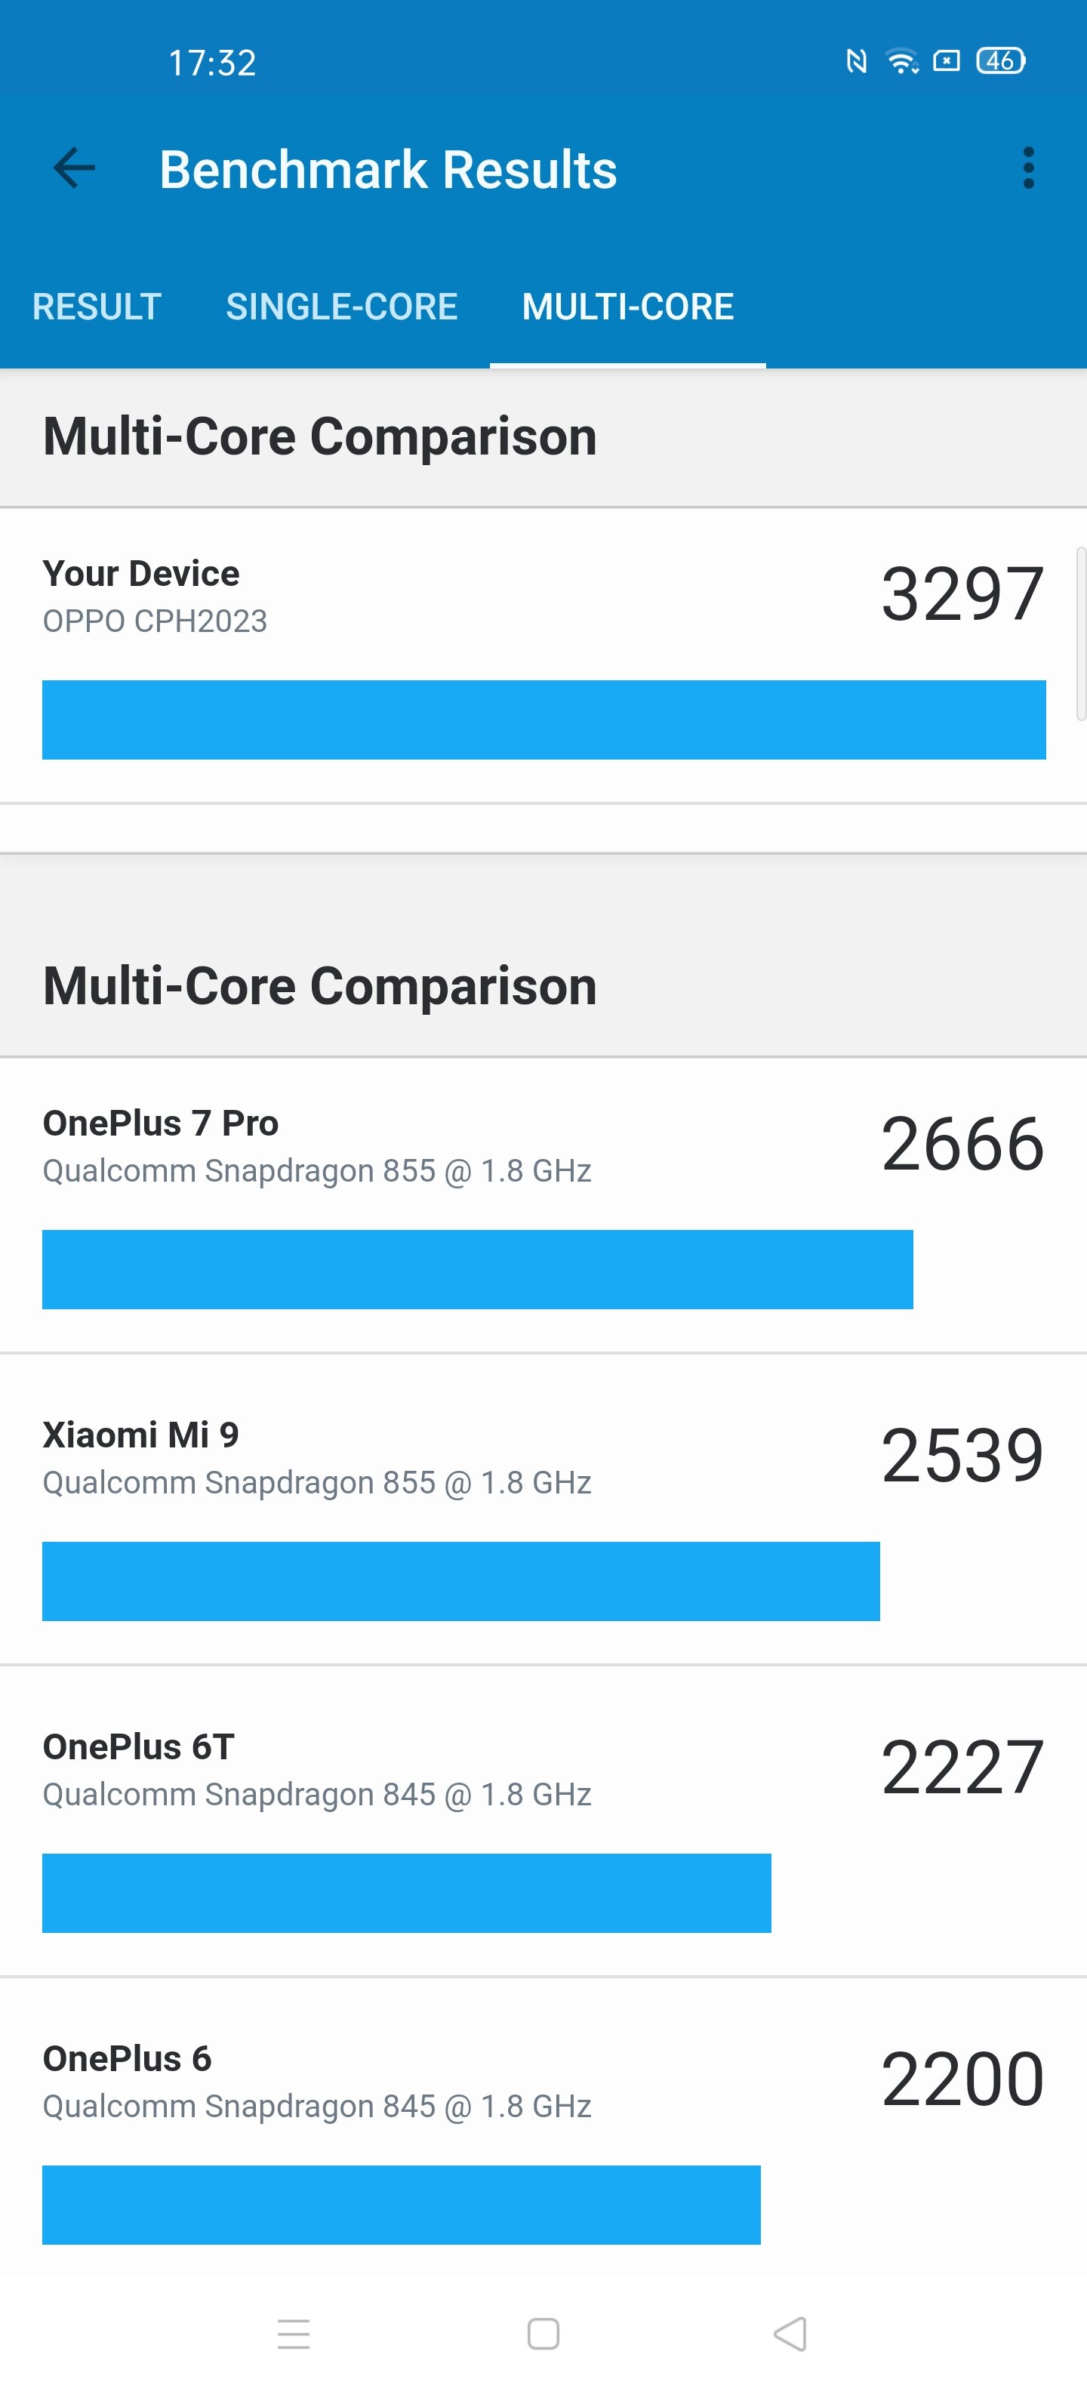Tap the 17:32 clock in status bar
This screenshot has width=1087, height=2392.
pos(213,63)
